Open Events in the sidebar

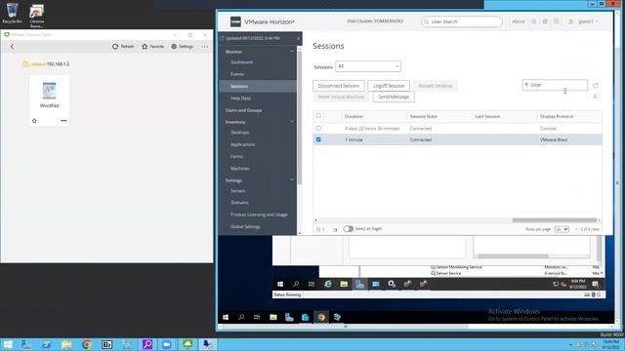click(237, 74)
